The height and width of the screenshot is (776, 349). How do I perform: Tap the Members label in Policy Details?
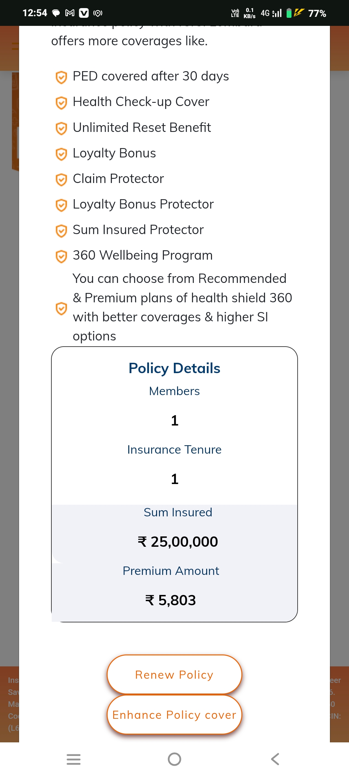click(174, 391)
